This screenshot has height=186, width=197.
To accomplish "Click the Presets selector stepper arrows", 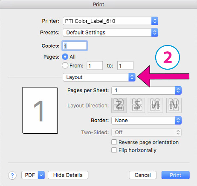I will click(155, 33).
